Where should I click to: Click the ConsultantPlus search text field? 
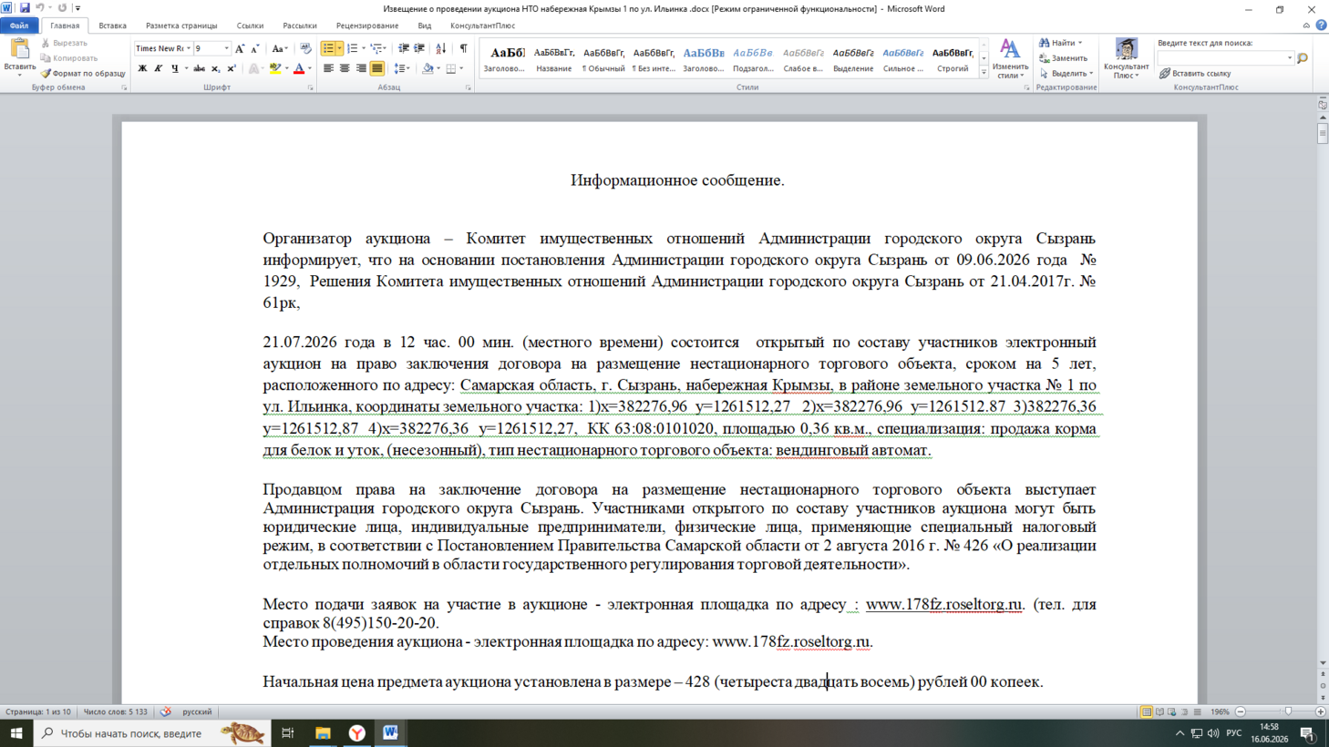tap(1225, 58)
